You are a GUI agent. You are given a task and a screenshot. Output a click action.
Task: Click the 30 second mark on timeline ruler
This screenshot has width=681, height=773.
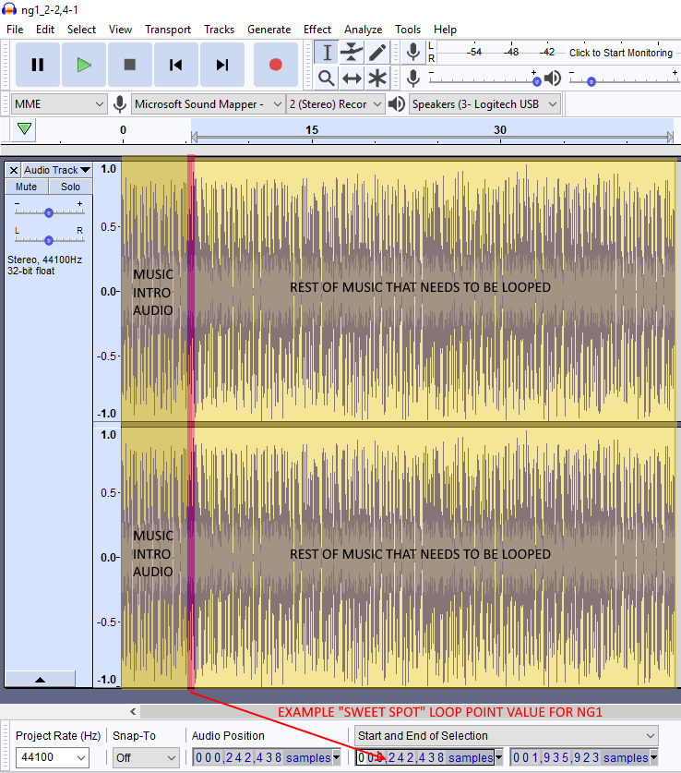(500, 129)
